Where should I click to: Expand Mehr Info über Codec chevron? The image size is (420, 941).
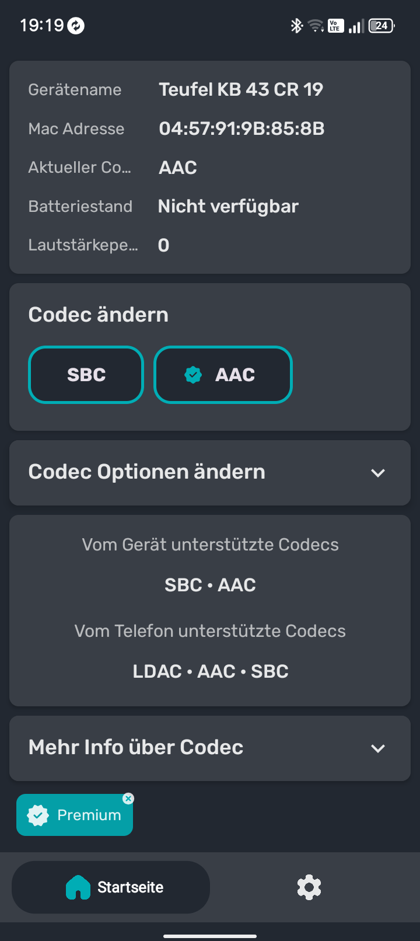pyautogui.click(x=378, y=748)
